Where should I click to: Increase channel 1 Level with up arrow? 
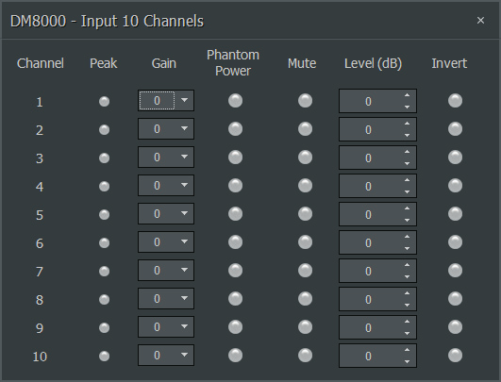(407, 95)
